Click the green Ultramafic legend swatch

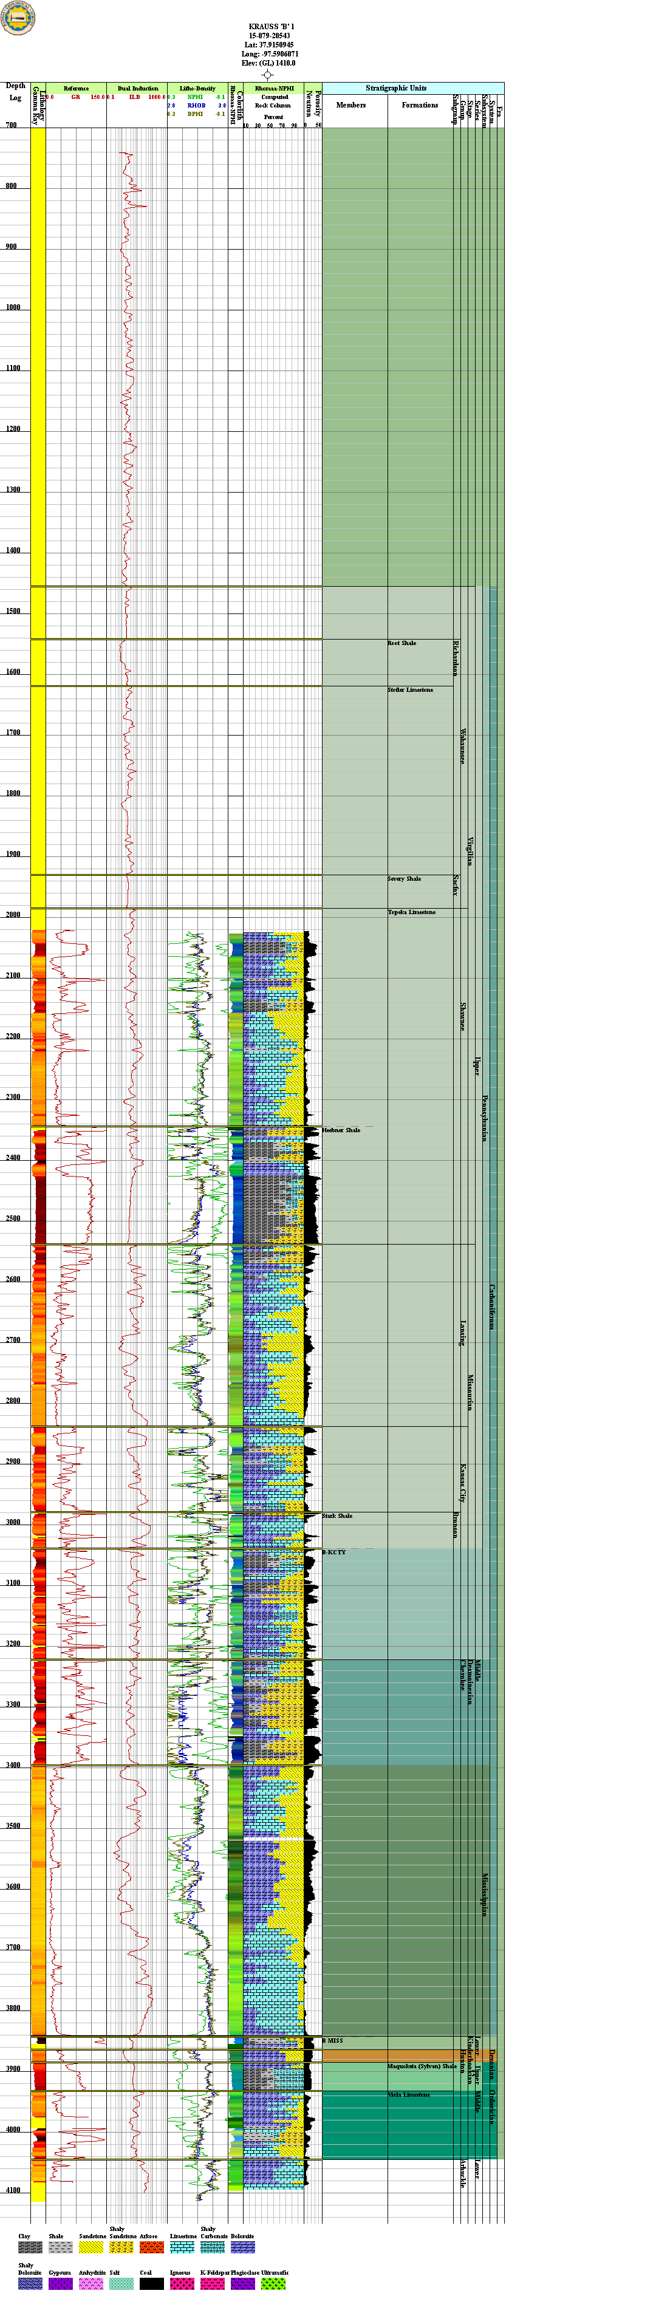pos(273,2283)
